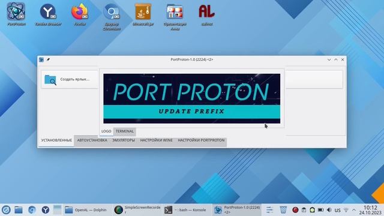Open the Wi-Fi network tray icon
The width and height of the screenshot is (384, 216).
[346, 210]
